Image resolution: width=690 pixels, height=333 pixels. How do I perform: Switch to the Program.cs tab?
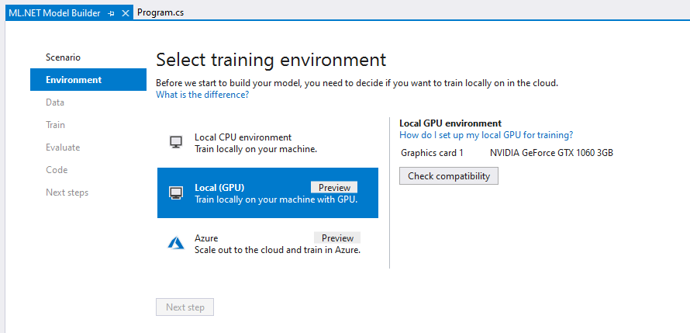click(160, 12)
